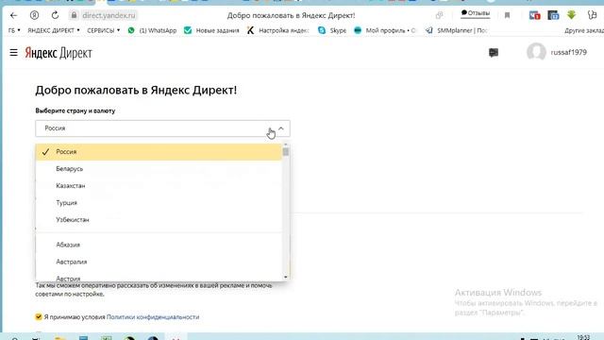The width and height of the screenshot is (604, 340).
Task: Open the WhatsApp bookmark
Action: [152, 30]
